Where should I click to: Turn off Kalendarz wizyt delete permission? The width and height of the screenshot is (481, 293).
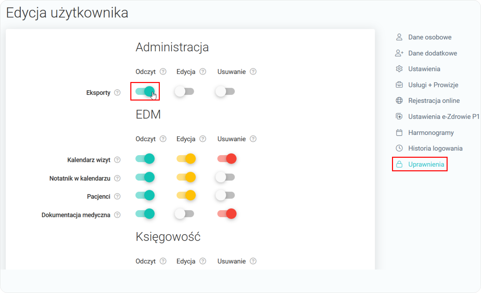click(227, 159)
